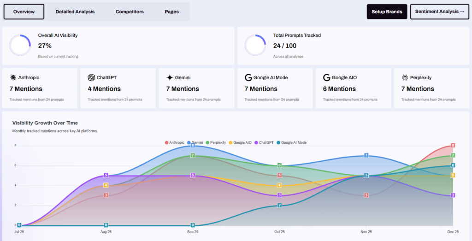472x241 pixels.
Task: Toggle Anthropic series in chart legend
Action: pyautogui.click(x=176, y=143)
